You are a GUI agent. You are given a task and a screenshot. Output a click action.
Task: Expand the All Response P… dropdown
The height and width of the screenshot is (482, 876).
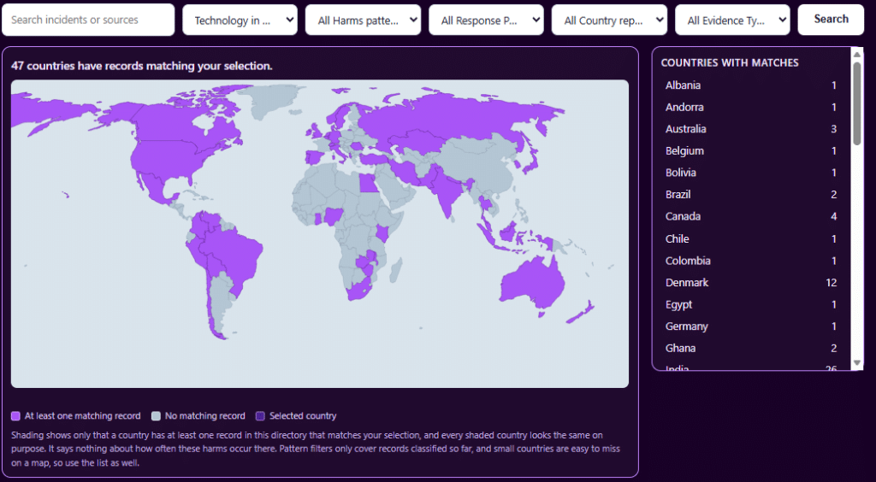(486, 21)
